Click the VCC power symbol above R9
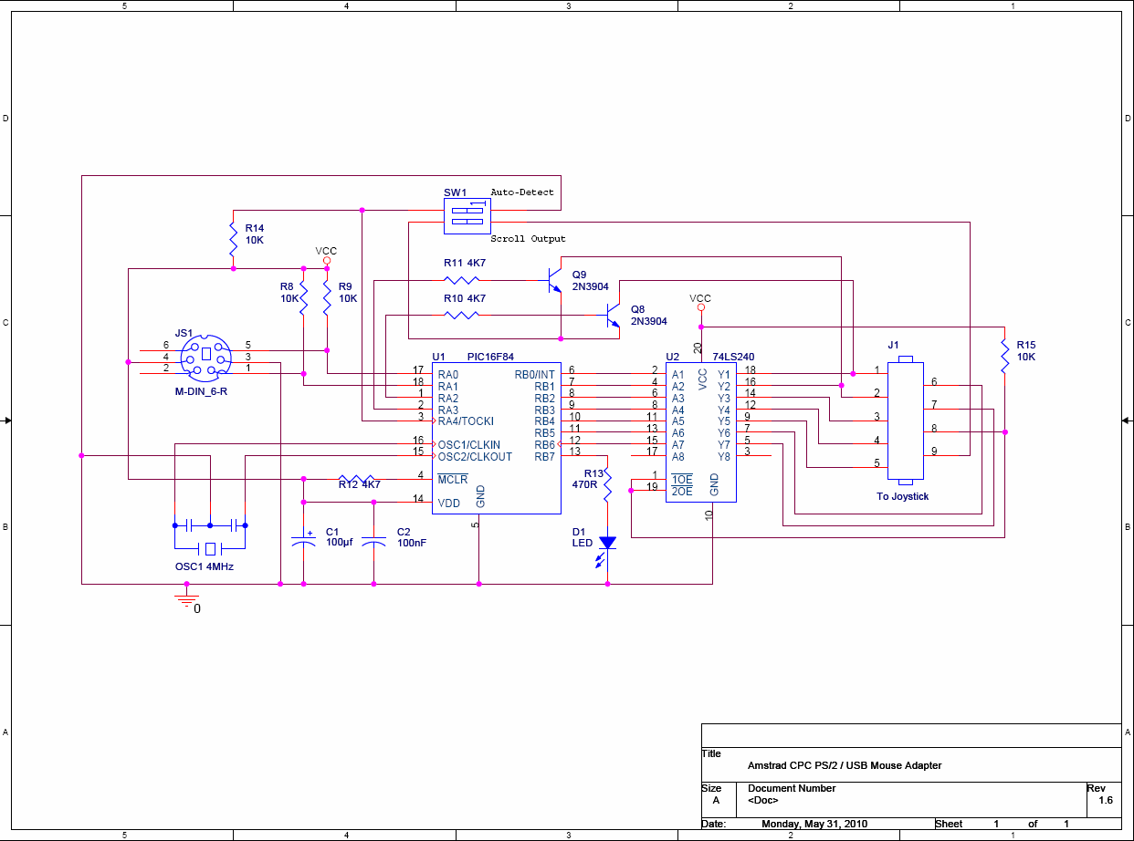Screen dimensions: 1134x841 click(x=326, y=255)
